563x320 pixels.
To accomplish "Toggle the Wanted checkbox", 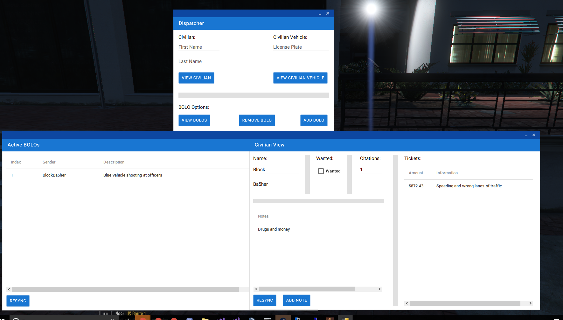I will (x=321, y=171).
